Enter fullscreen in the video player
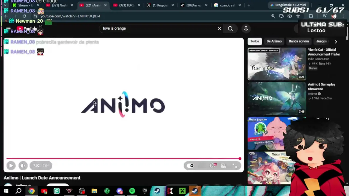Viewport: 349px width, 196px height. (x=234, y=166)
